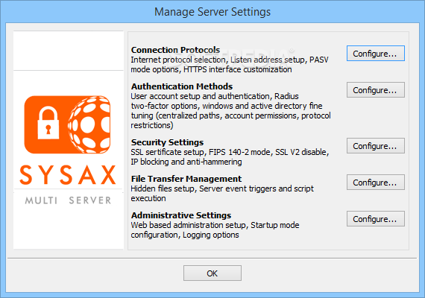Click the Startup mode configuration description text
Viewport: 425px width, 298px height.
coord(215,230)
